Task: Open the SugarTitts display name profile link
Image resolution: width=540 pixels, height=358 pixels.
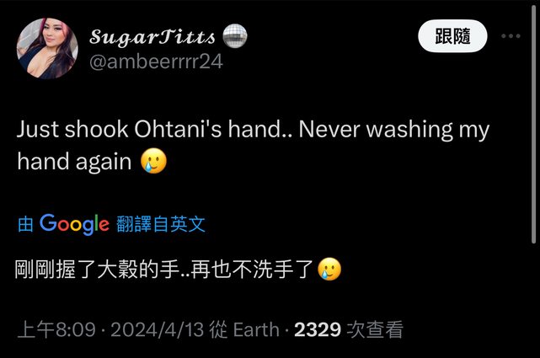Action: pos(152,36)
